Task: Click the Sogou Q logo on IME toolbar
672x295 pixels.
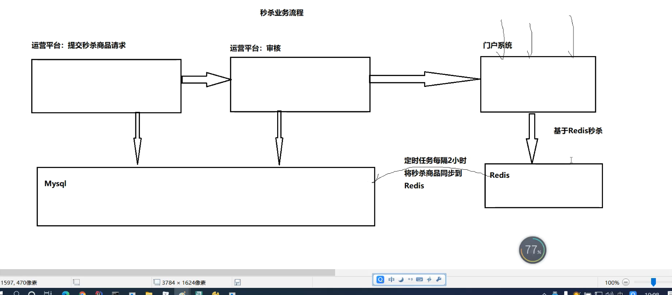Action: (x=380, y=279)
